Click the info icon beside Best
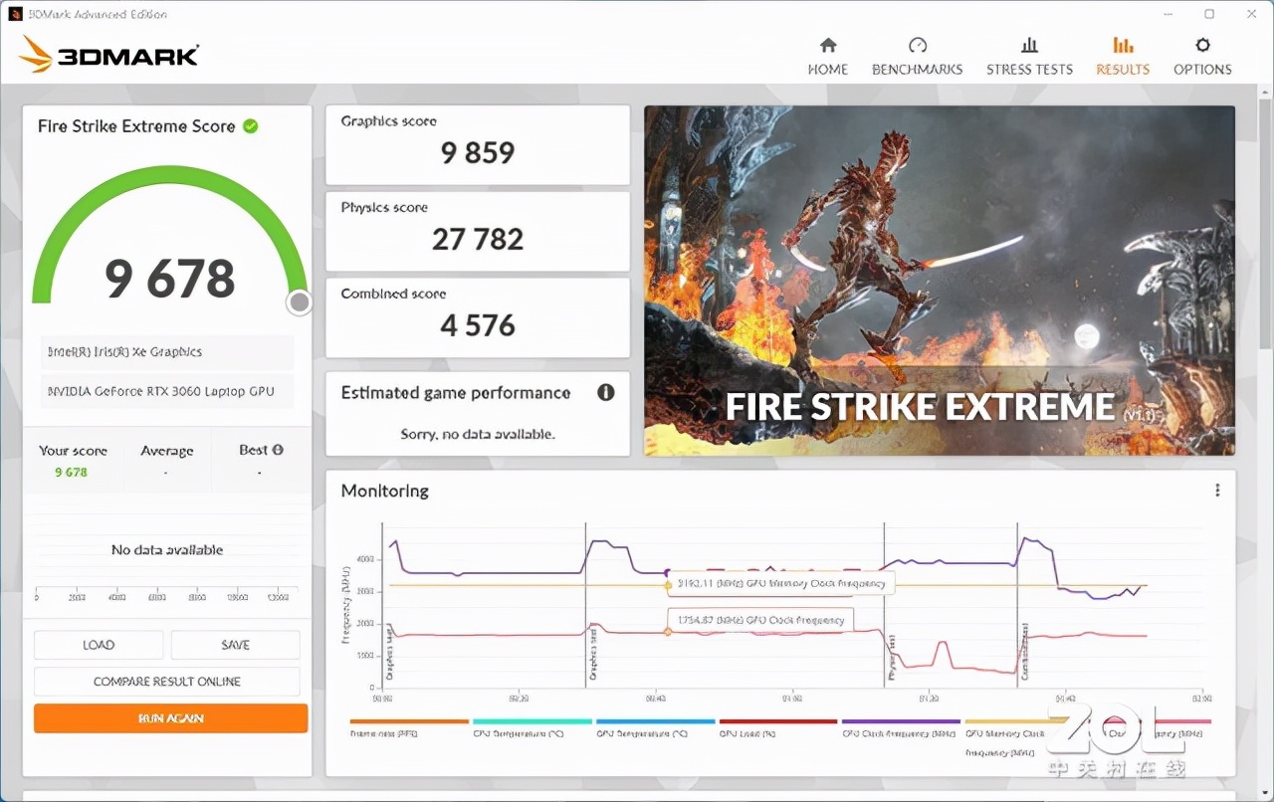Viewport: 1274px width, 802px height. [x=278, y=450]
